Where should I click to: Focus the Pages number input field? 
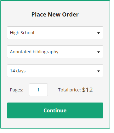[38, 90]
